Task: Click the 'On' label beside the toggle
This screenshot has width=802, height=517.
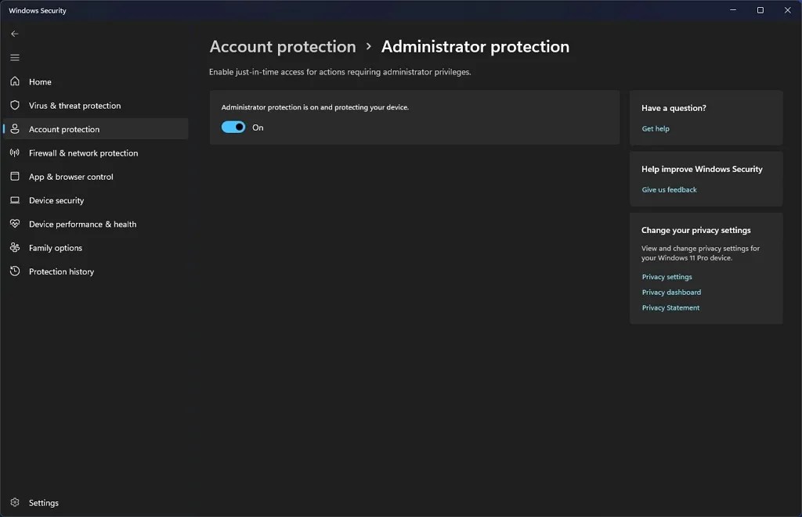Action: (258, 127)
